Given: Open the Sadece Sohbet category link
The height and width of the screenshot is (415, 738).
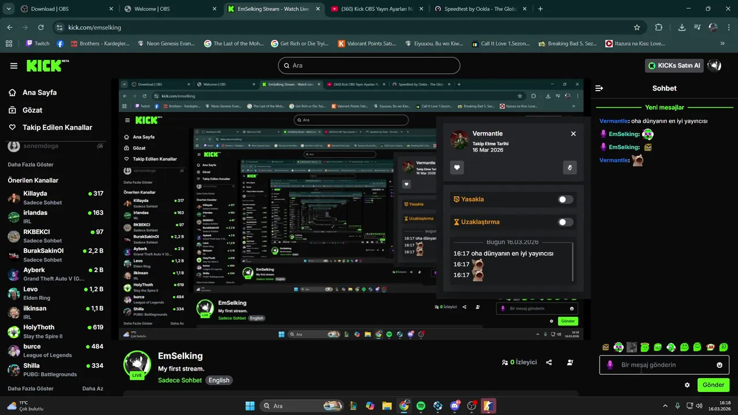Looking at the screenshot, I should (180, 380).
